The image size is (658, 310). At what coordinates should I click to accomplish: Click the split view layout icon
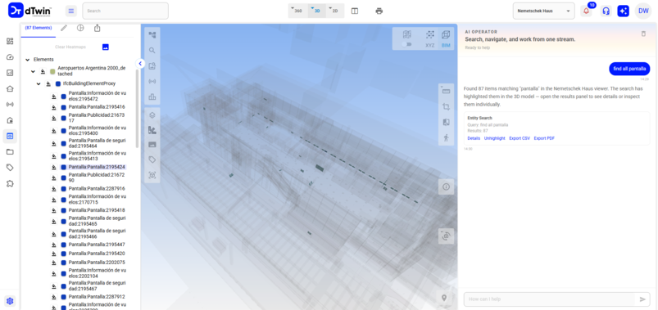pos(355,11)
